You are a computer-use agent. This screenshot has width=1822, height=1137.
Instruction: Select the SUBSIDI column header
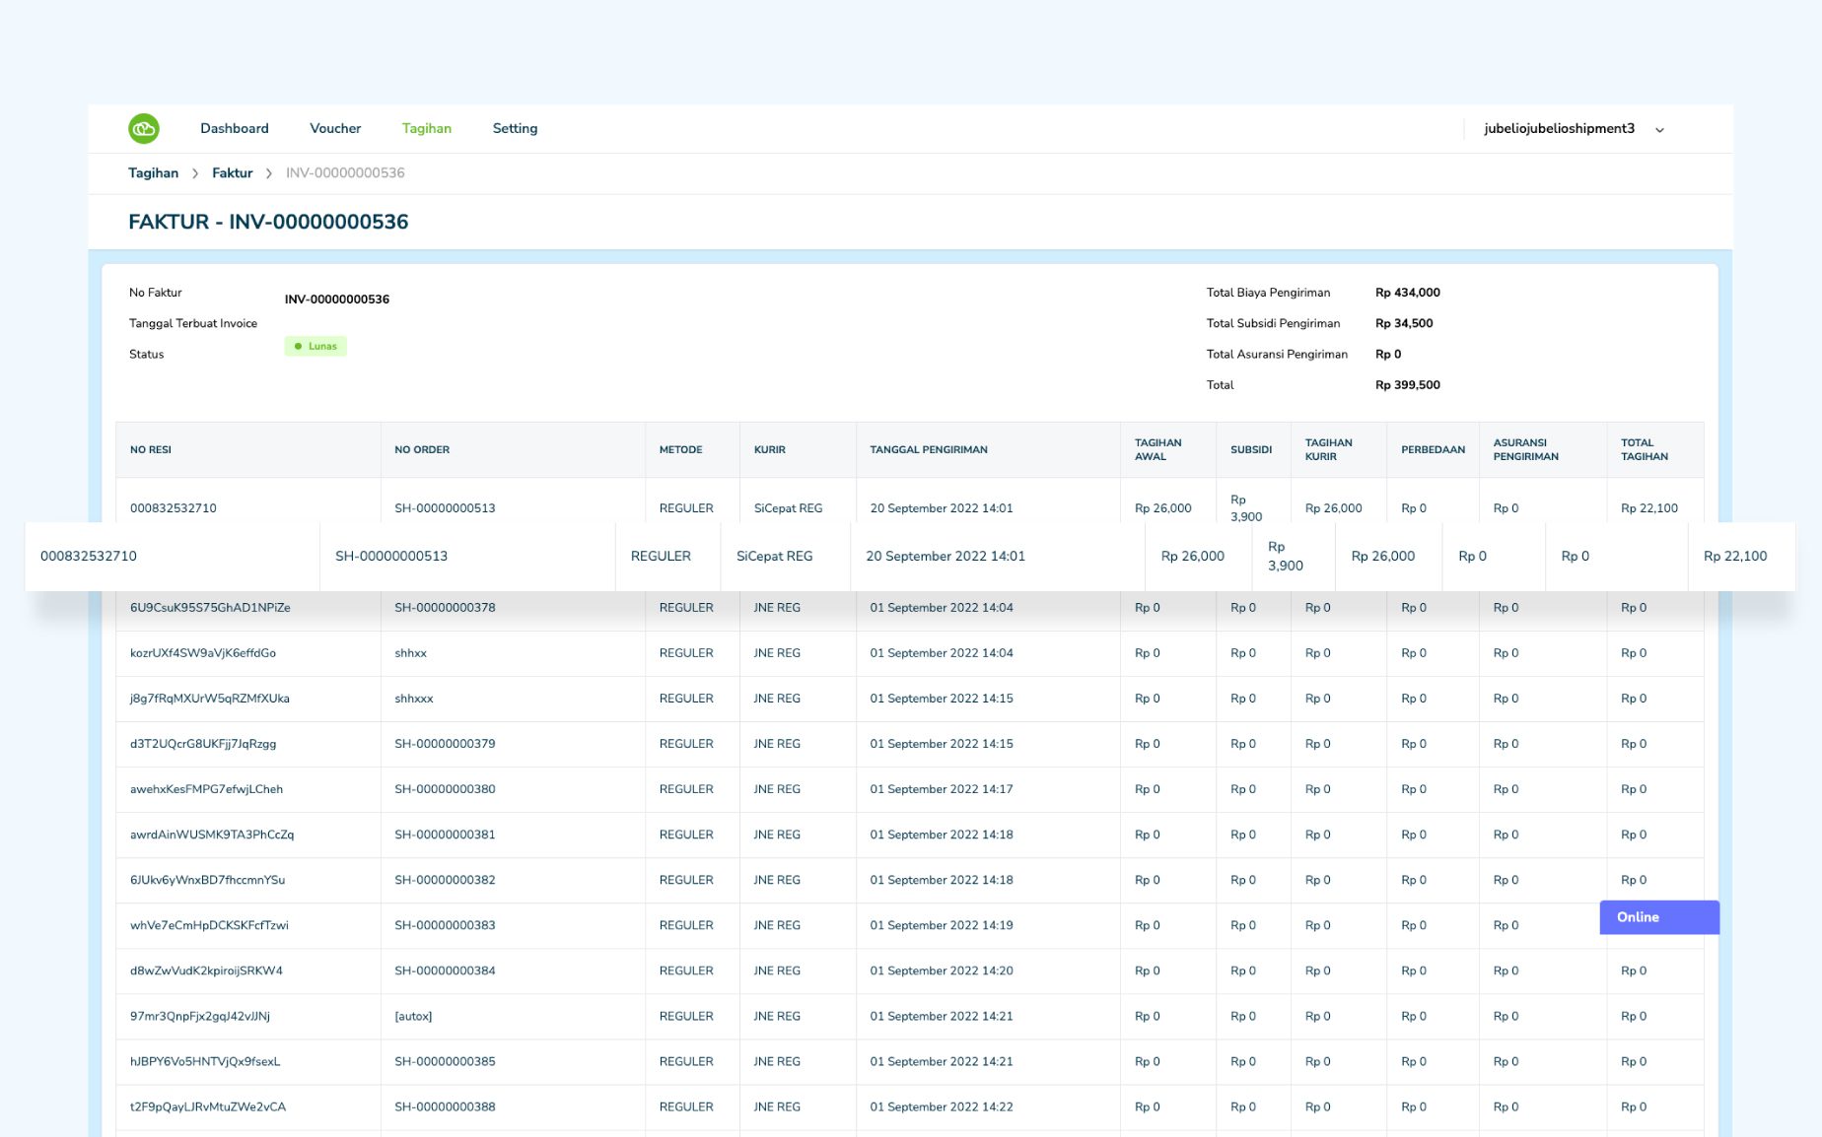pyautogui.click(x=1252, y=449)
